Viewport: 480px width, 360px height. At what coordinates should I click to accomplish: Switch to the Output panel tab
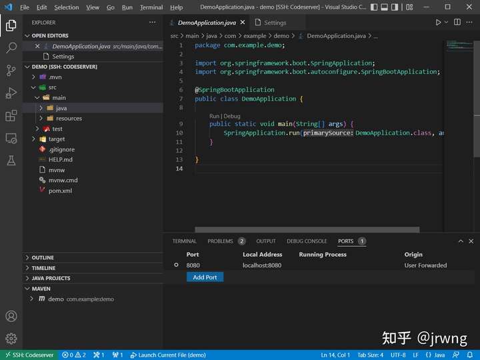266,241
